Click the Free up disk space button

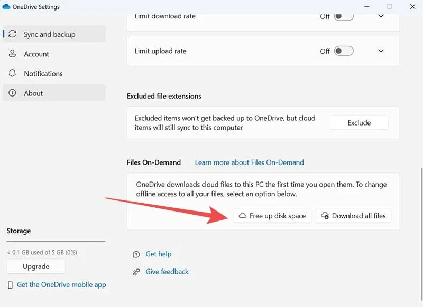[x=272, y=215]
